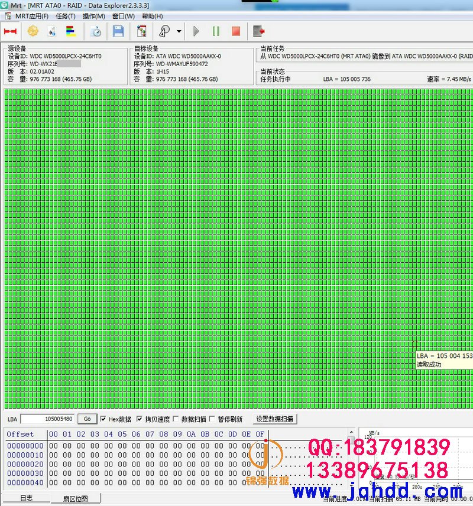Open the 操作(M) menu

tap(93, 16)
